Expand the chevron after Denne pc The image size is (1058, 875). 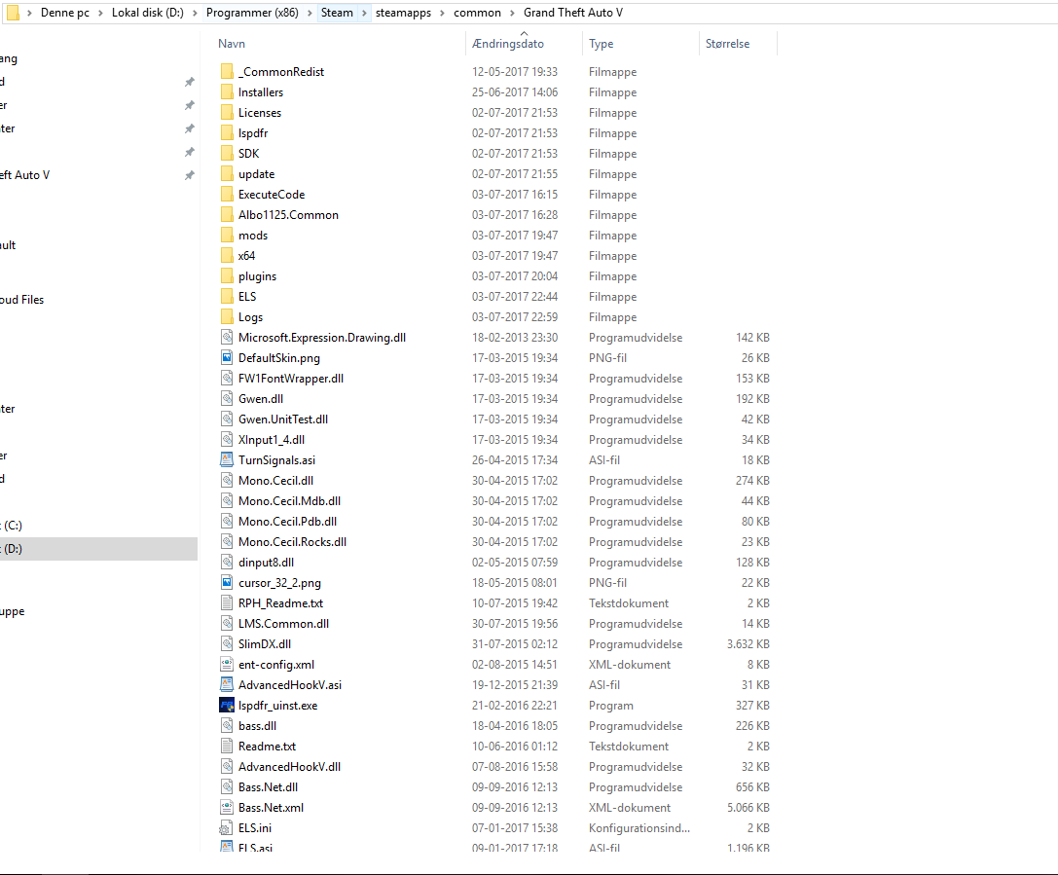pos(100,13)
